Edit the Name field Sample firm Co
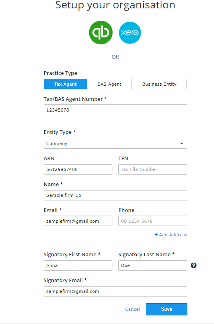This screenshot has width=214, height=324. pos(116,195)
